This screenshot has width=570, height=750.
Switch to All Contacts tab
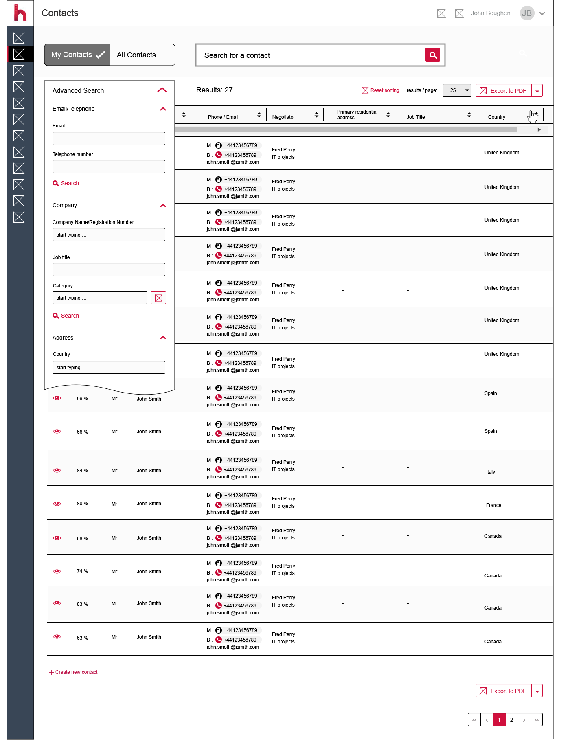pos(142,55)
